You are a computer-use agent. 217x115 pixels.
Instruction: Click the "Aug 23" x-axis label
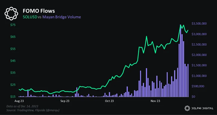[x=19, y=101]
